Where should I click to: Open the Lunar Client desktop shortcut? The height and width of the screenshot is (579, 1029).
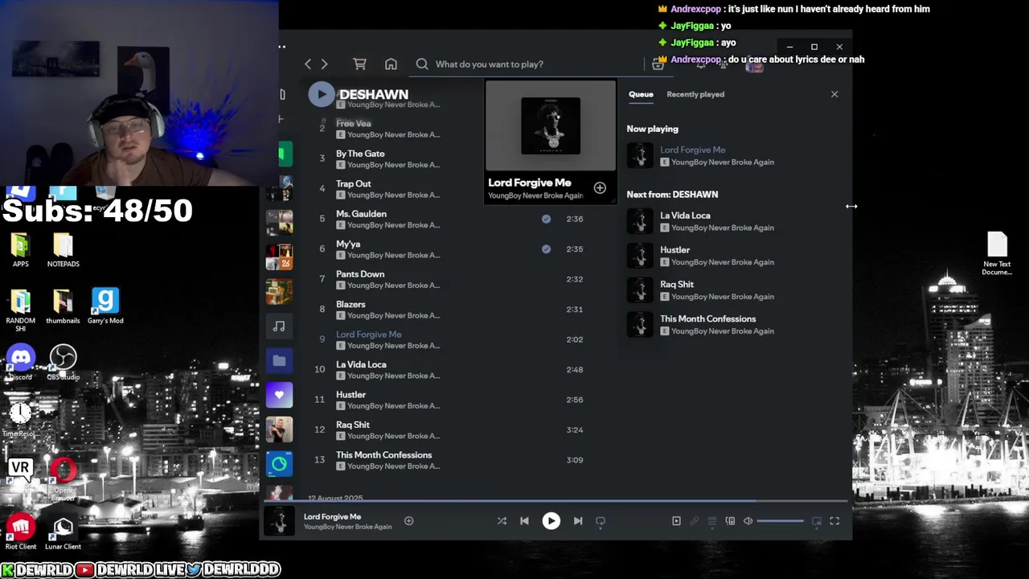[63, 532]
